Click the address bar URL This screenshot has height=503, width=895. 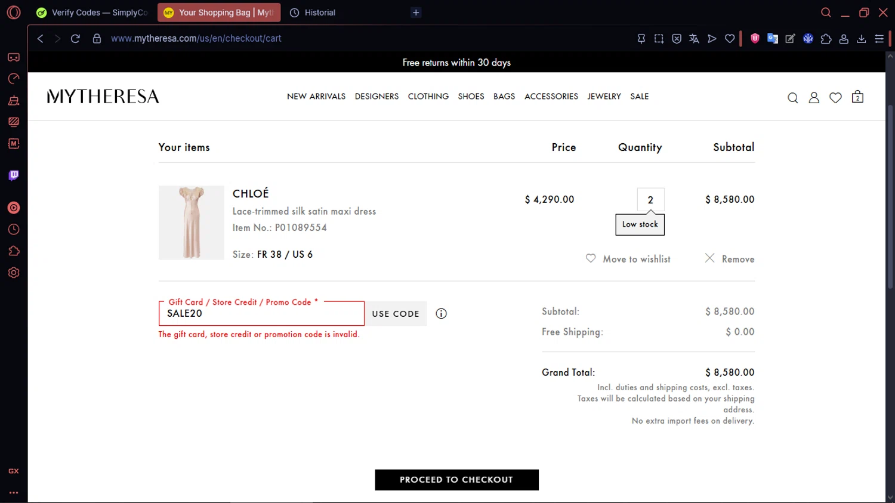pyautogui.click(x=196, y=38)
